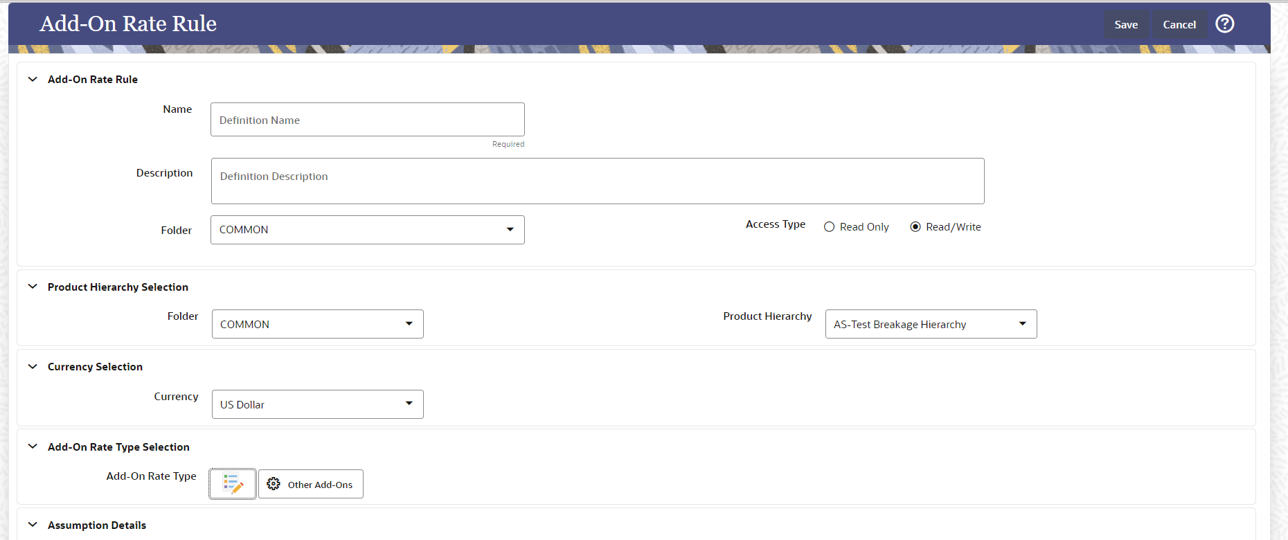Collapse the Assumption Details section
Image resolution: width=1288 pixels, height=540 pixels.
pos(33,525)
